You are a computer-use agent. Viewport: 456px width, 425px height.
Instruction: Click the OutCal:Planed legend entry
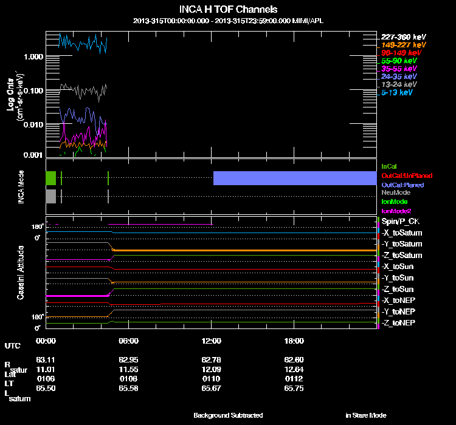(402, 185)
